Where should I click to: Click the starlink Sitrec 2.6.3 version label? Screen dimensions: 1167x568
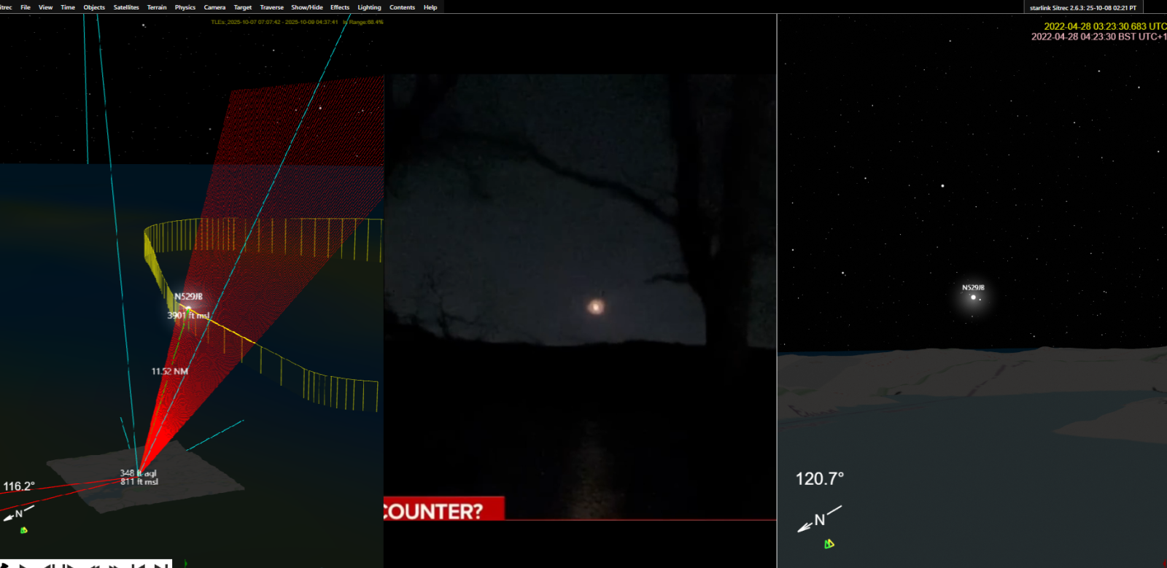pos(1082,8)
